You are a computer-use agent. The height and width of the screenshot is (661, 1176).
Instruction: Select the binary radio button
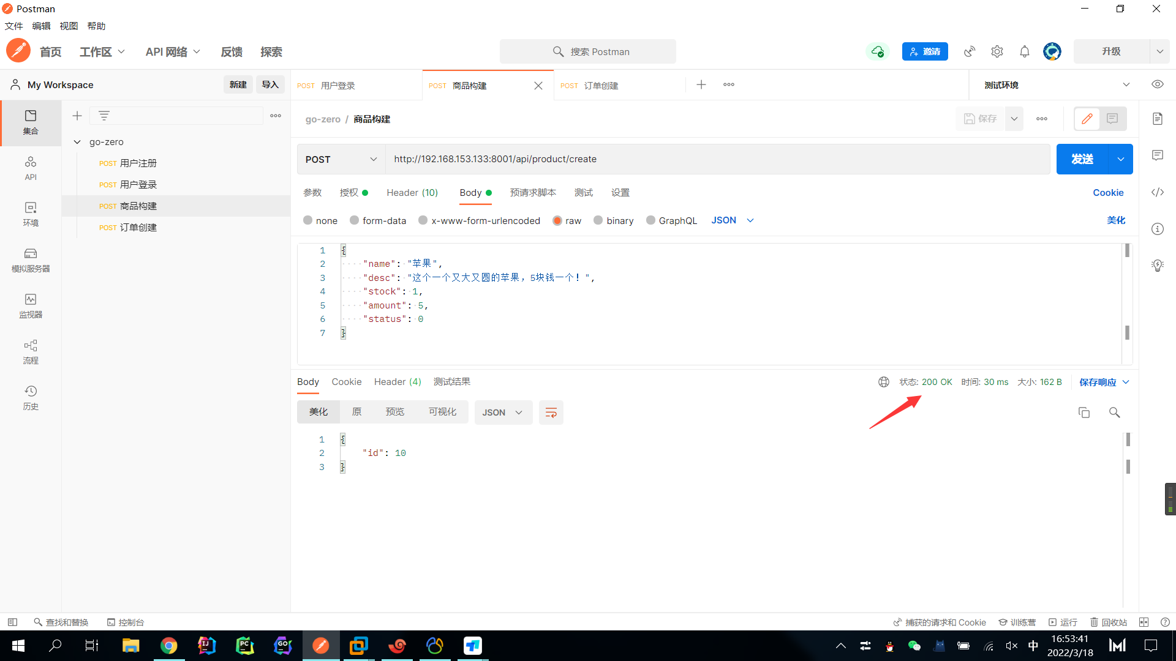[x=598, y=220]
